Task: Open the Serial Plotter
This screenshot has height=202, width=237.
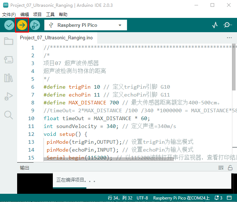Action: 215,25
